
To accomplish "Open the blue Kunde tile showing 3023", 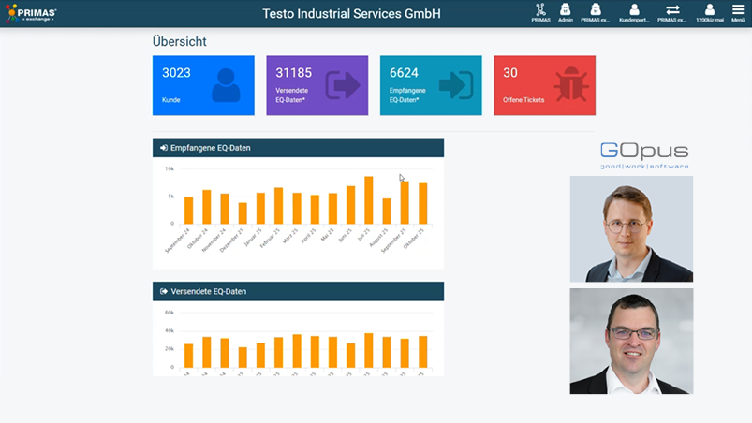I will pyautogui.click(x=203, y=85).
